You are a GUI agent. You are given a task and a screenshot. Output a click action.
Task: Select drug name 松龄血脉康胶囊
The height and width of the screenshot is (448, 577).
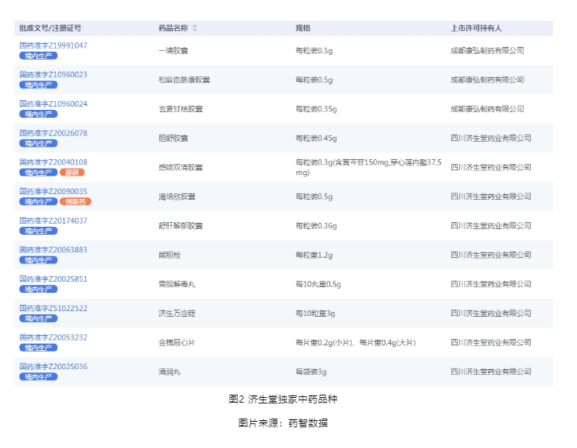(x=185, y=80)
